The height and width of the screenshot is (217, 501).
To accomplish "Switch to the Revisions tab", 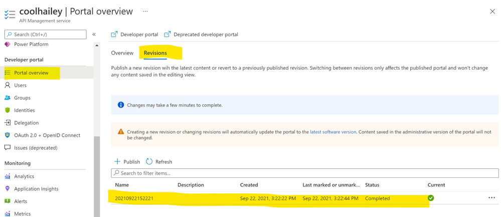I will point(155,53).
